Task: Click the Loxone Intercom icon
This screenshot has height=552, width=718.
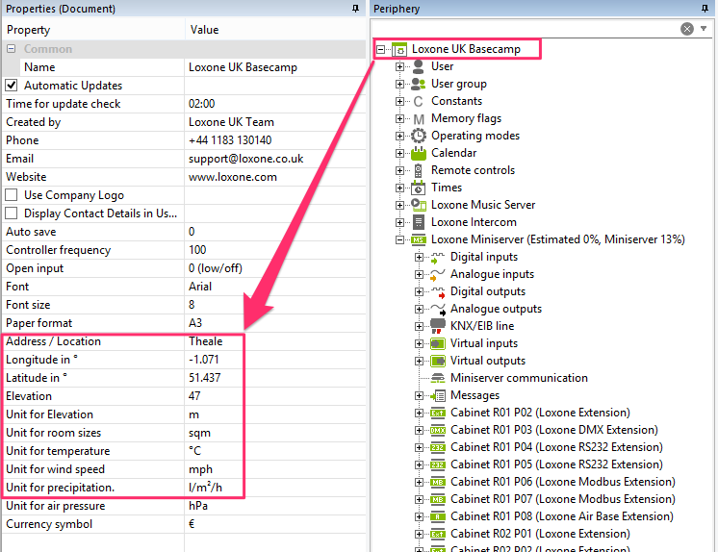Action: [x=419, y=222]
